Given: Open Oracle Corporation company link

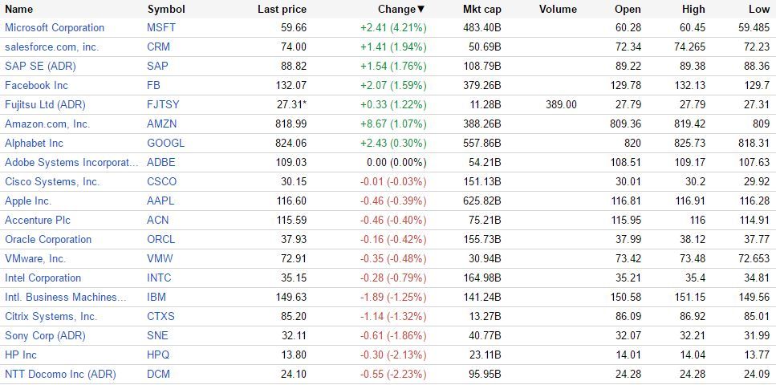Looking at the screenshot, I should (48, 239).
